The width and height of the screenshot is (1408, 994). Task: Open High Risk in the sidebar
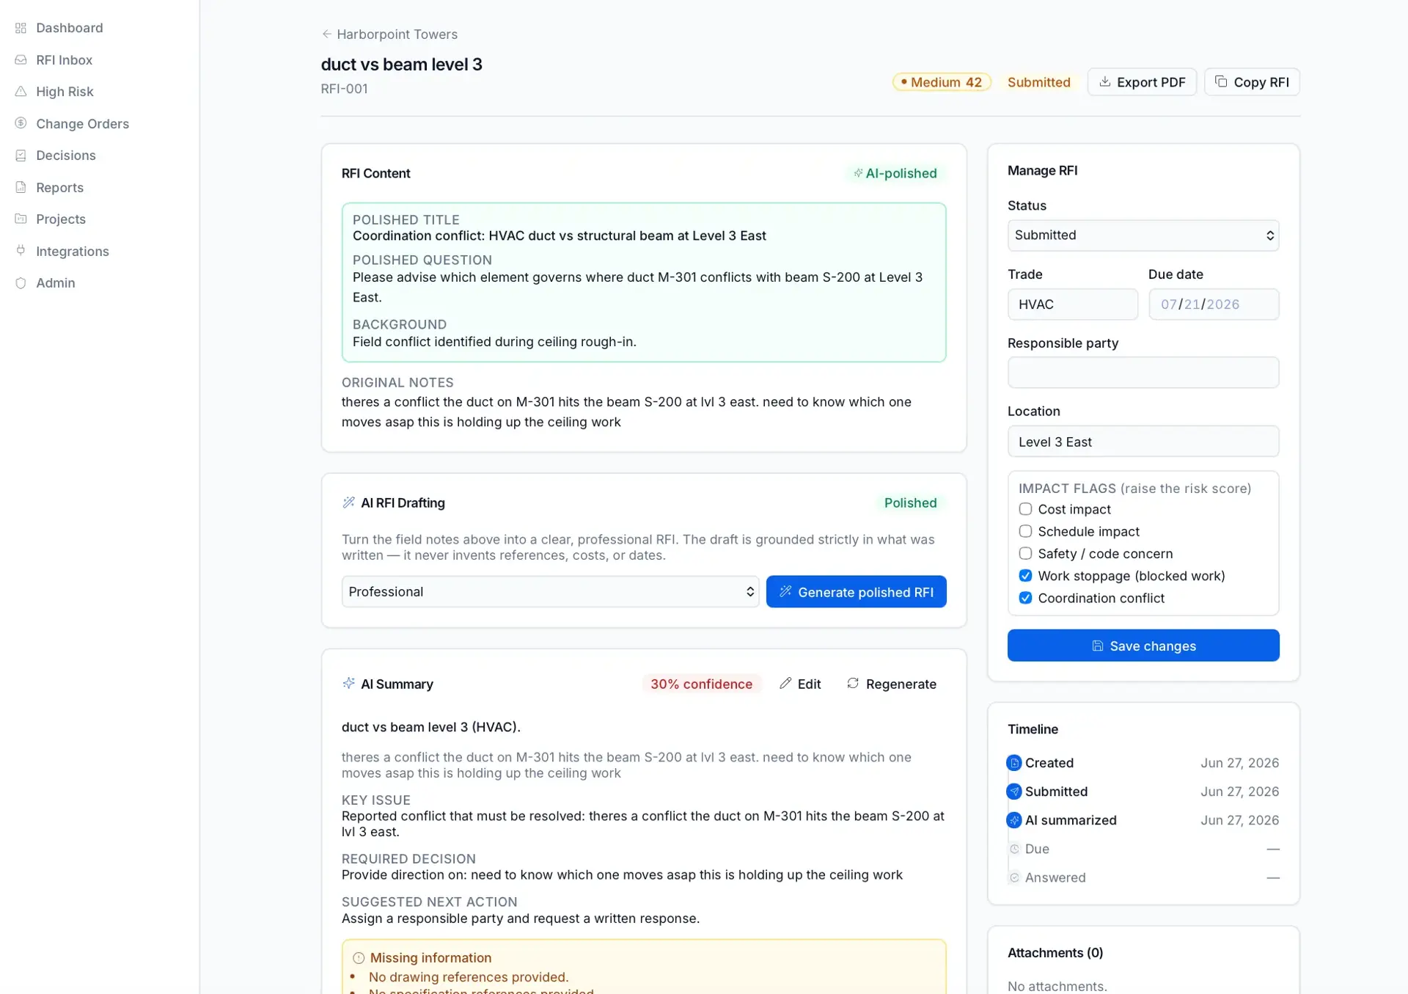point(65,92)
